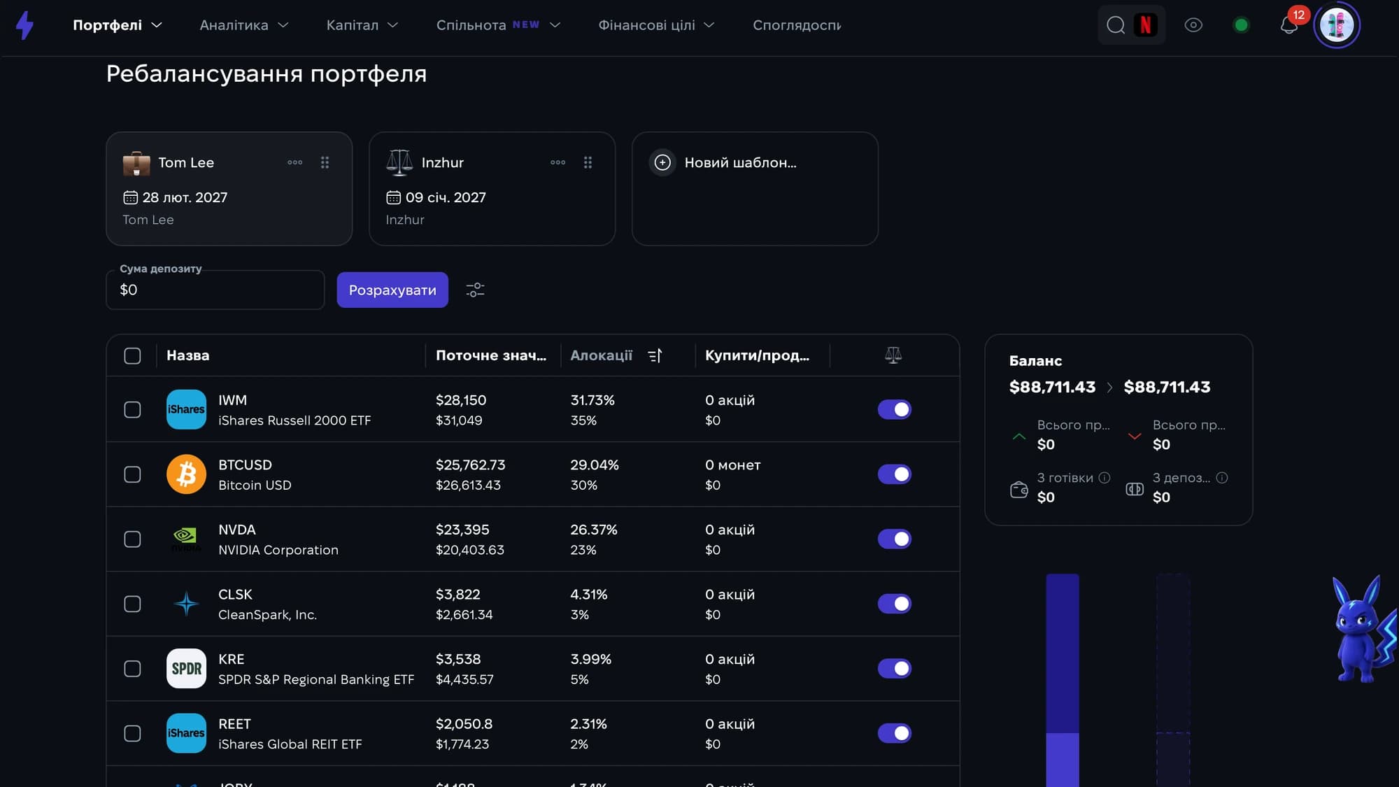Click the drag handle on Inzhur card
Image resolution: width=1399 pixels, height=787 pixels.
point(588,162)
